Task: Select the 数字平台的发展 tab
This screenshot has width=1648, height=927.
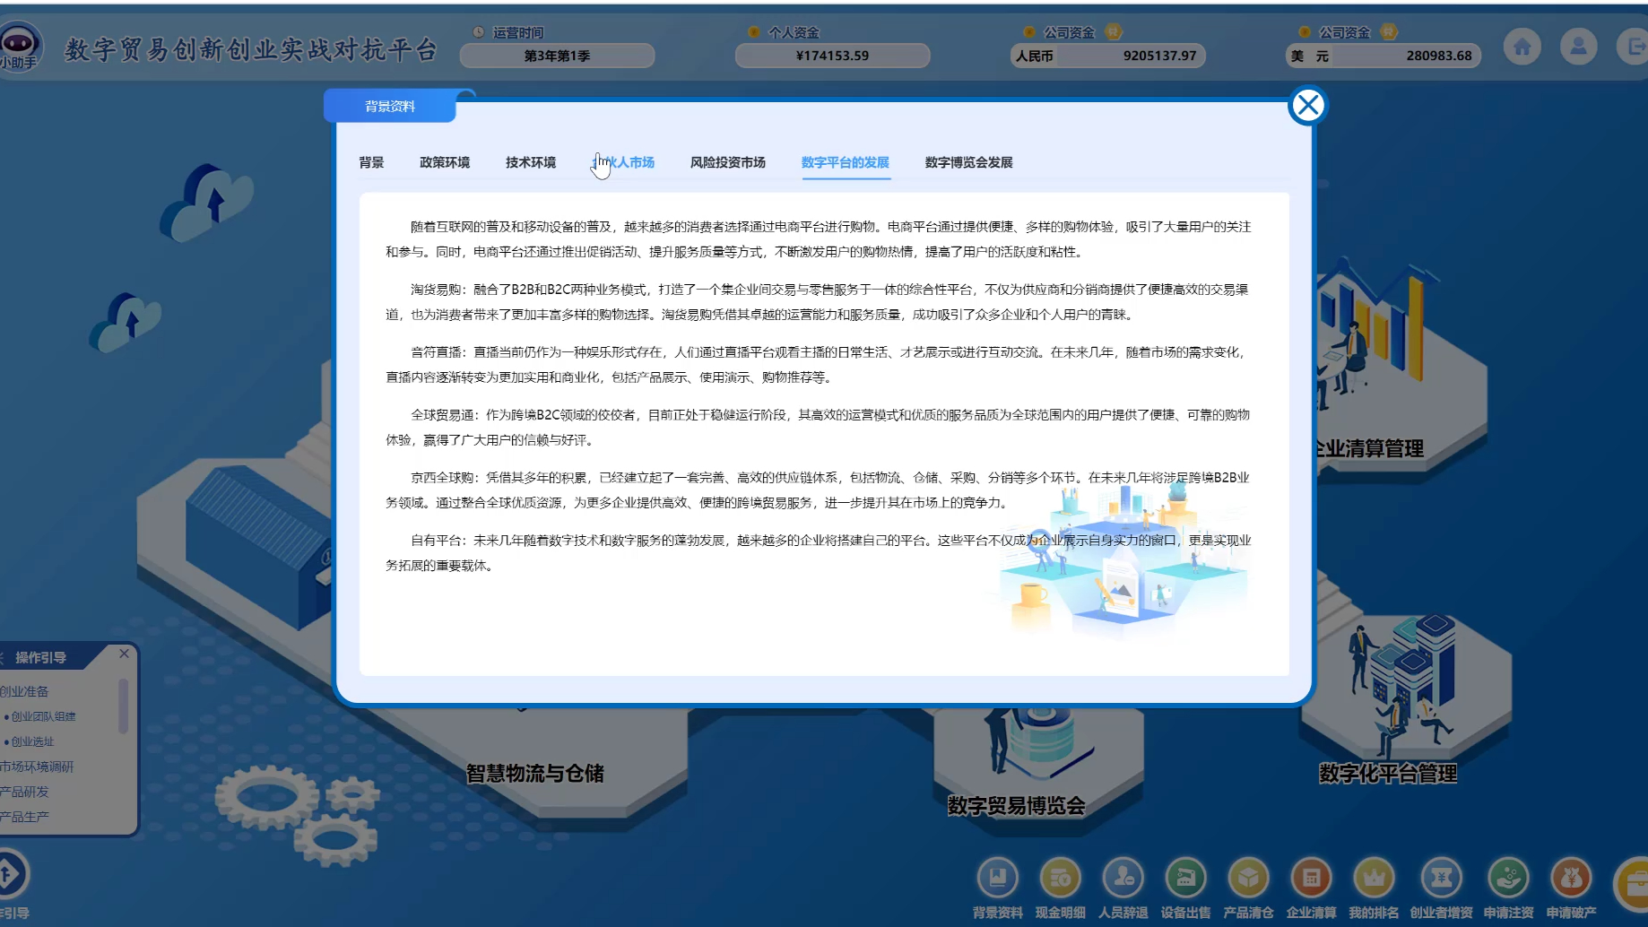Action: [846, 162]
